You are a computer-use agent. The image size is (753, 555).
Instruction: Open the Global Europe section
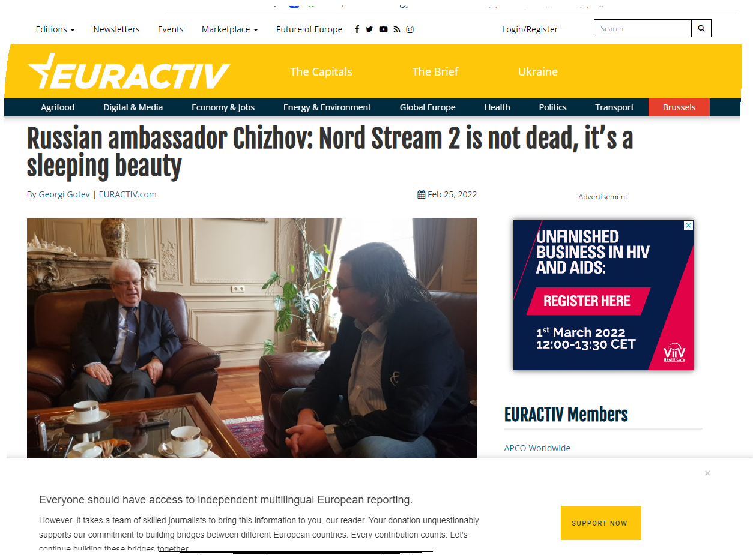tap(428, 107)
